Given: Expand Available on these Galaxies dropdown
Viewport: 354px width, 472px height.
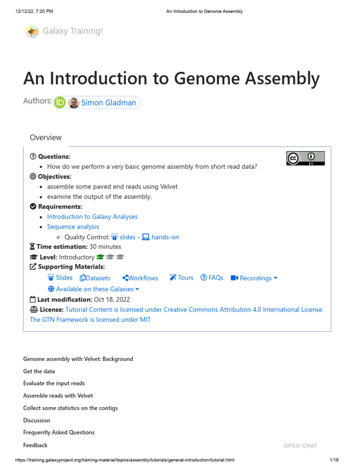Looking at the screenshot, I should click(x=94, y=289).
